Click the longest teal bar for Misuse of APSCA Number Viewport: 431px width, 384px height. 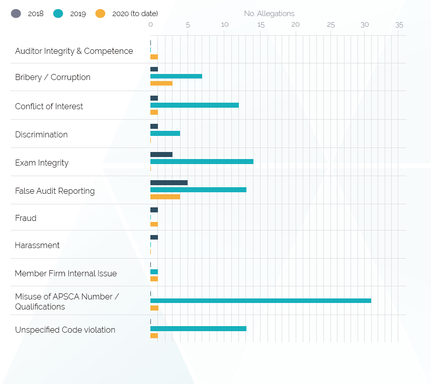point(261,300)
